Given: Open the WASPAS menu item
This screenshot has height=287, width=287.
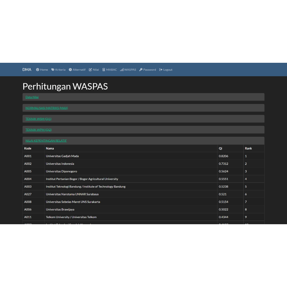Looking at the screenshot, I should coord(128,70).
